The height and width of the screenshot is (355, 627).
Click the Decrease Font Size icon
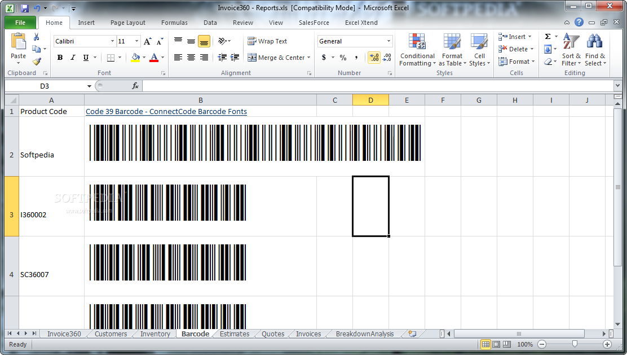coord(160,41)
